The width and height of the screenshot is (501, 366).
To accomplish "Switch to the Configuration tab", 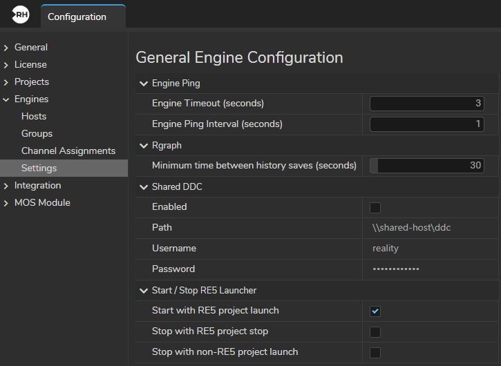I will (77, 17).
